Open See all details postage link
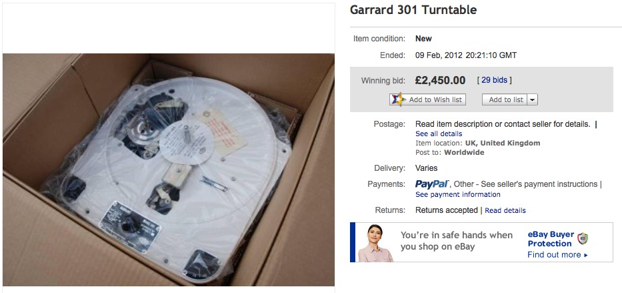The height and width of the screenshot is (293, 622). click(439, 133)
